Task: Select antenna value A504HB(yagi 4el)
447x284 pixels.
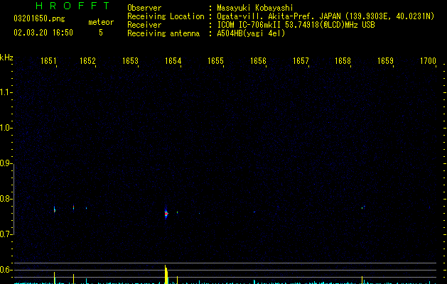Action: pos(251,33)
